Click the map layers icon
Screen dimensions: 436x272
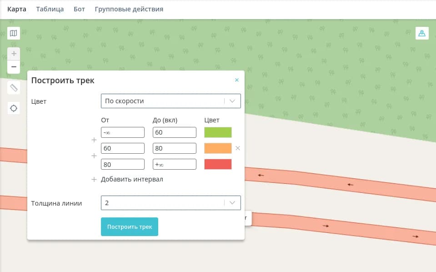[x=14, y=33]
